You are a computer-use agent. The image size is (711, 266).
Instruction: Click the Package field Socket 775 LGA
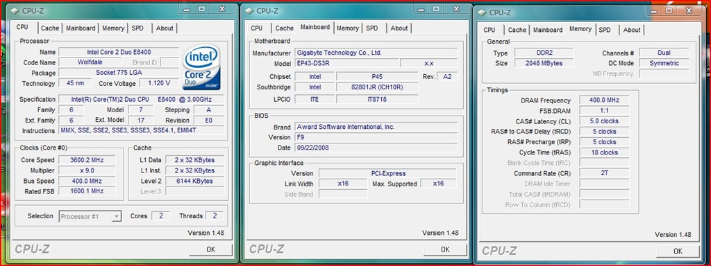click(118, 73)
